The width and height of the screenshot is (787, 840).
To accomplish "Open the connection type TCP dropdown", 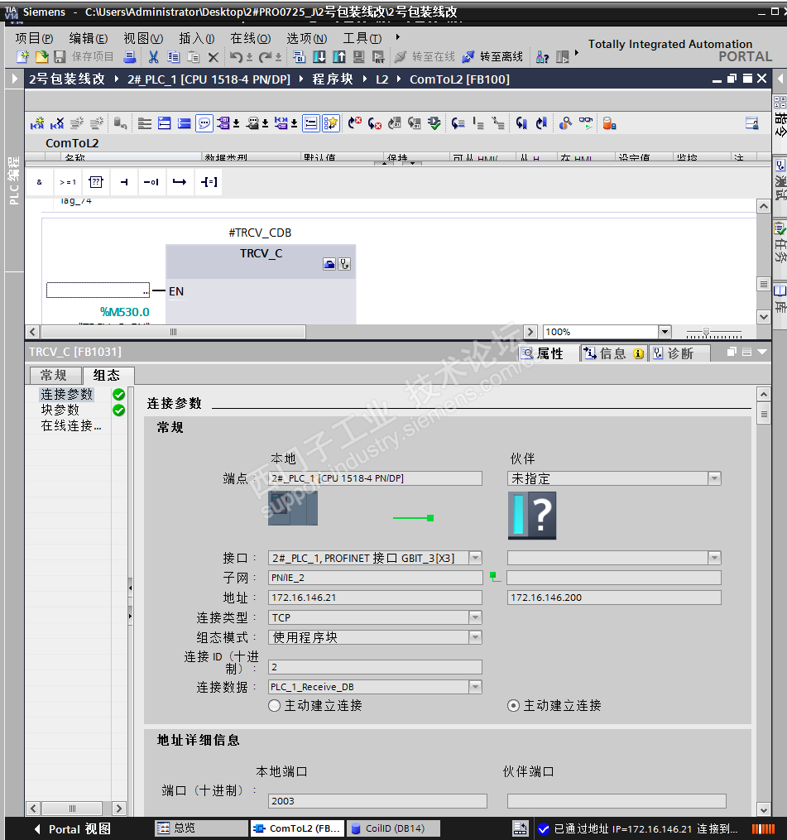I will click(x=475, y=617).
